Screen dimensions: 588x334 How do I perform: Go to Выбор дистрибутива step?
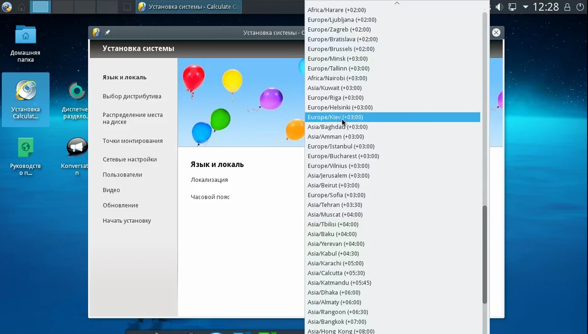pos(132,96)
